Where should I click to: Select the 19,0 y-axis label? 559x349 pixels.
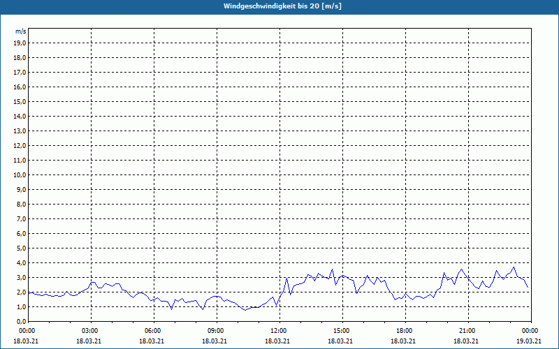point(20,43)
